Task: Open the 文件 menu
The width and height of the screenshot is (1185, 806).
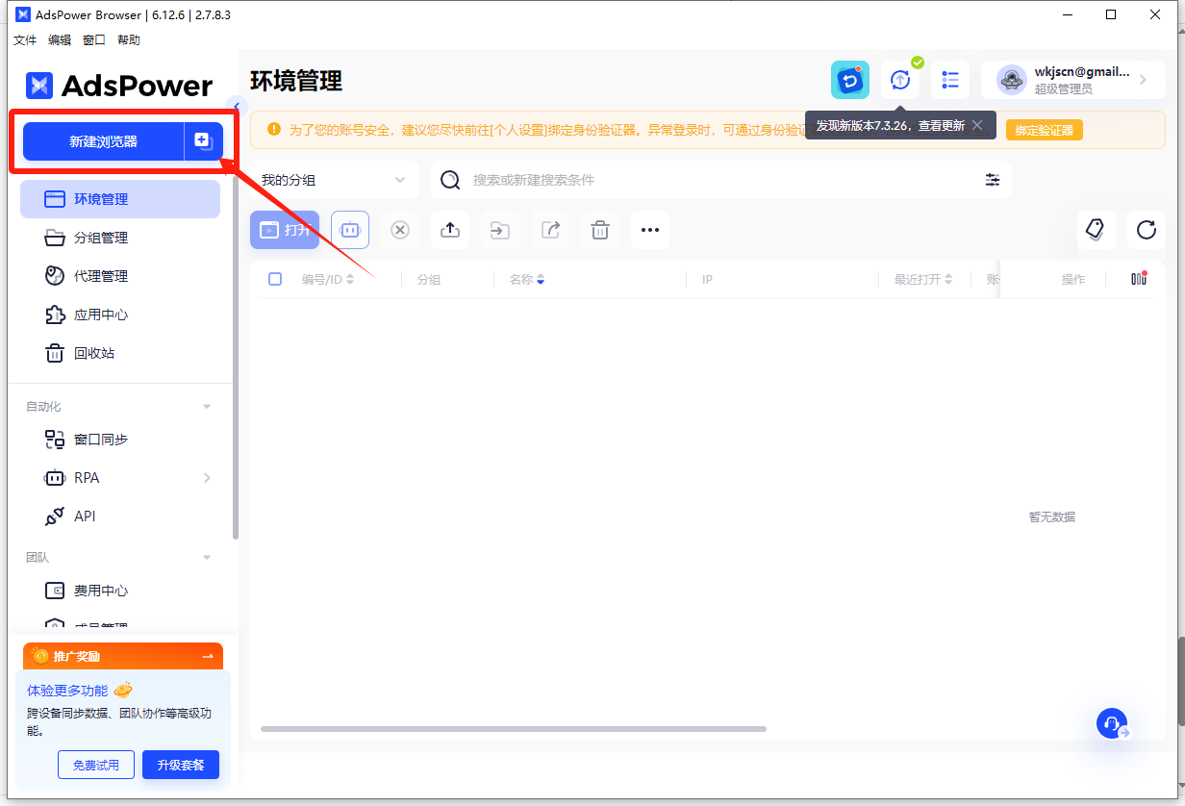Action: click(x=25, y=40)
